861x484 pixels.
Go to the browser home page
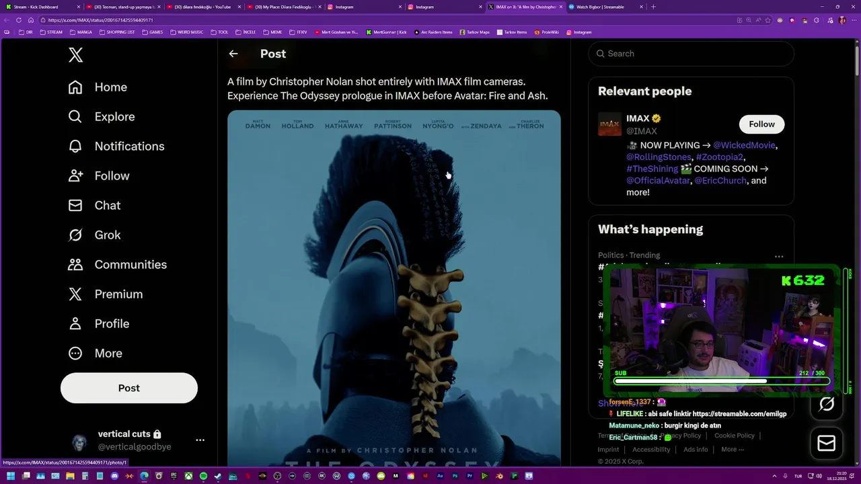(x=30, y=20)
